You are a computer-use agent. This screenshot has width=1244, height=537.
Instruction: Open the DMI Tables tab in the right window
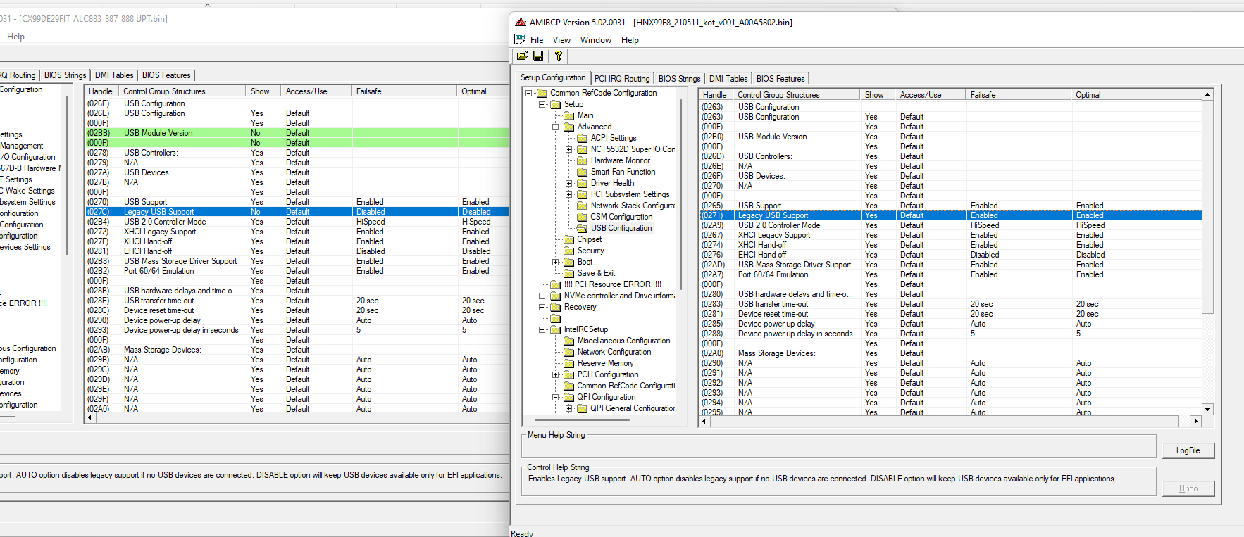pos(728,79)
